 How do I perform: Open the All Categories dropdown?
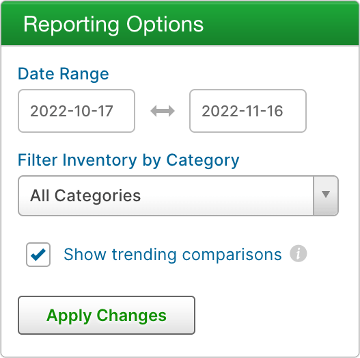pos(178,196)
